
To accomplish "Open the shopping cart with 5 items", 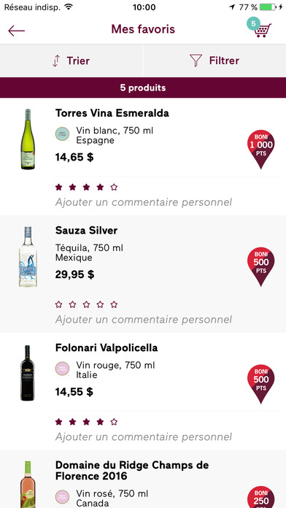I will tap(260, 28).
